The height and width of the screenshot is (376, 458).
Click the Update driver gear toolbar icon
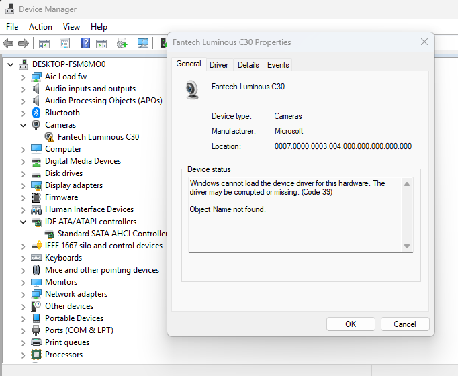(x=122, y=44)
